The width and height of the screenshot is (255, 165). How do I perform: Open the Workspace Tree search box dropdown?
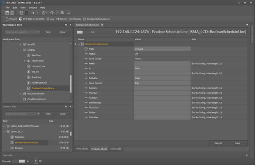coord(39,32)
